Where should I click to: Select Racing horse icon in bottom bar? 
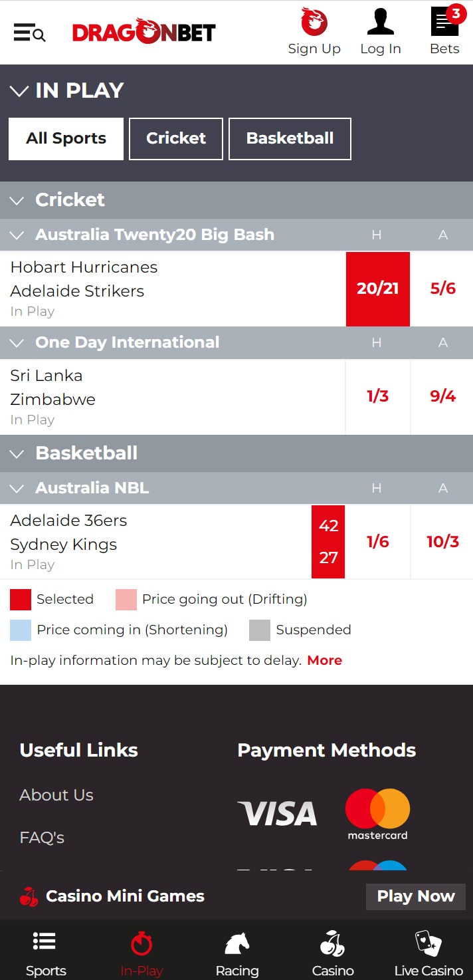(x=237, y=943)
